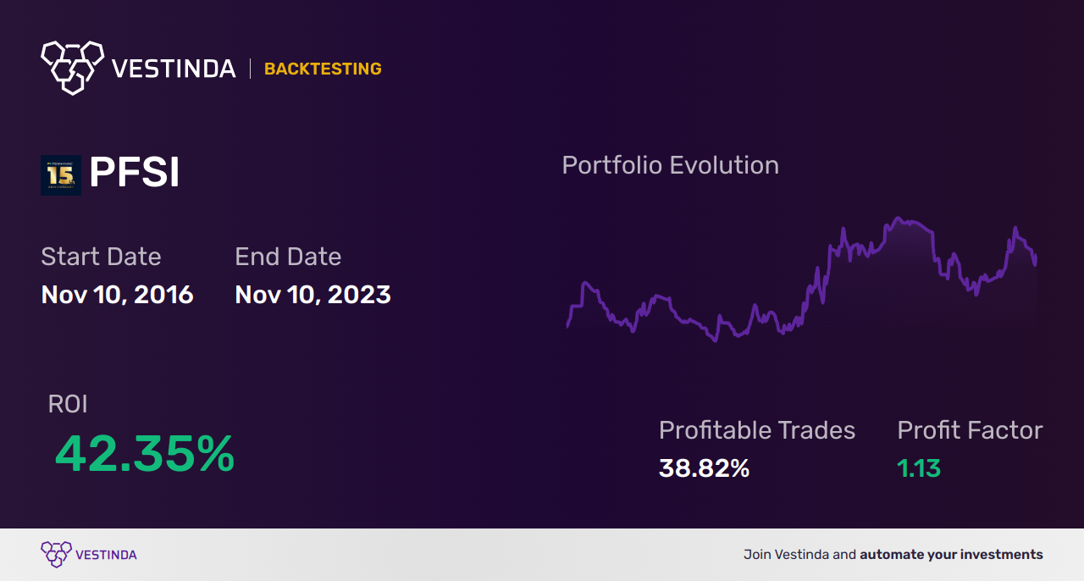Select the ROI label

68,404
